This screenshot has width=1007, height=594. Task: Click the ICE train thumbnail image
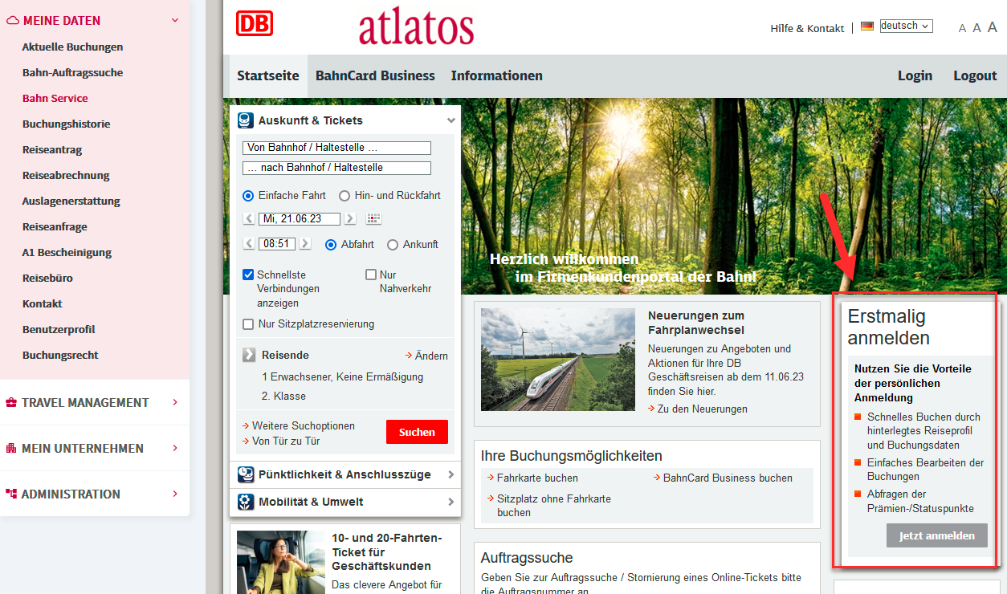click(x=558, y=360)
